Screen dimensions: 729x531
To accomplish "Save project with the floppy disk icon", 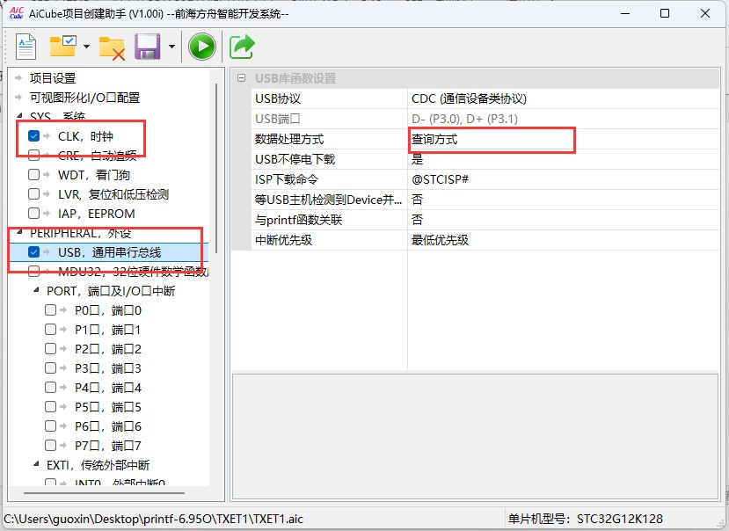I will click(148, 47).
